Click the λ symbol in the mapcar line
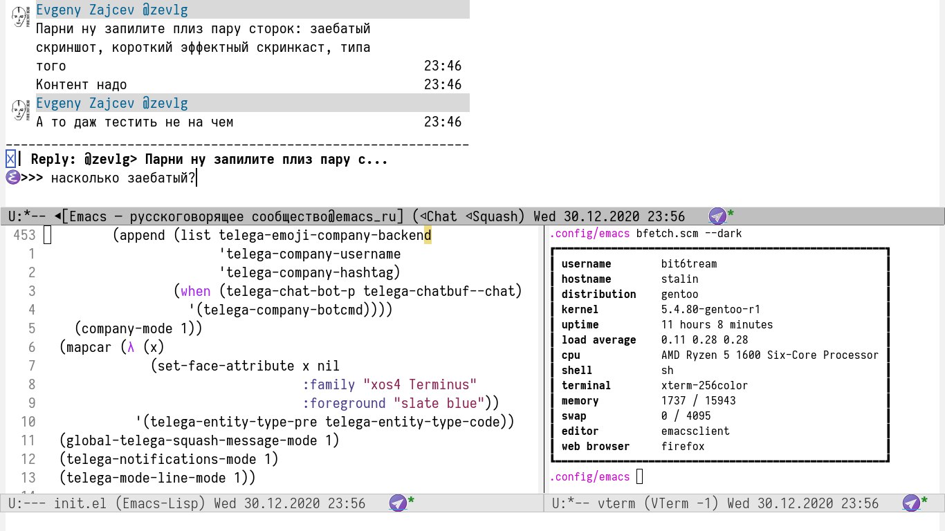 [131, 347]
